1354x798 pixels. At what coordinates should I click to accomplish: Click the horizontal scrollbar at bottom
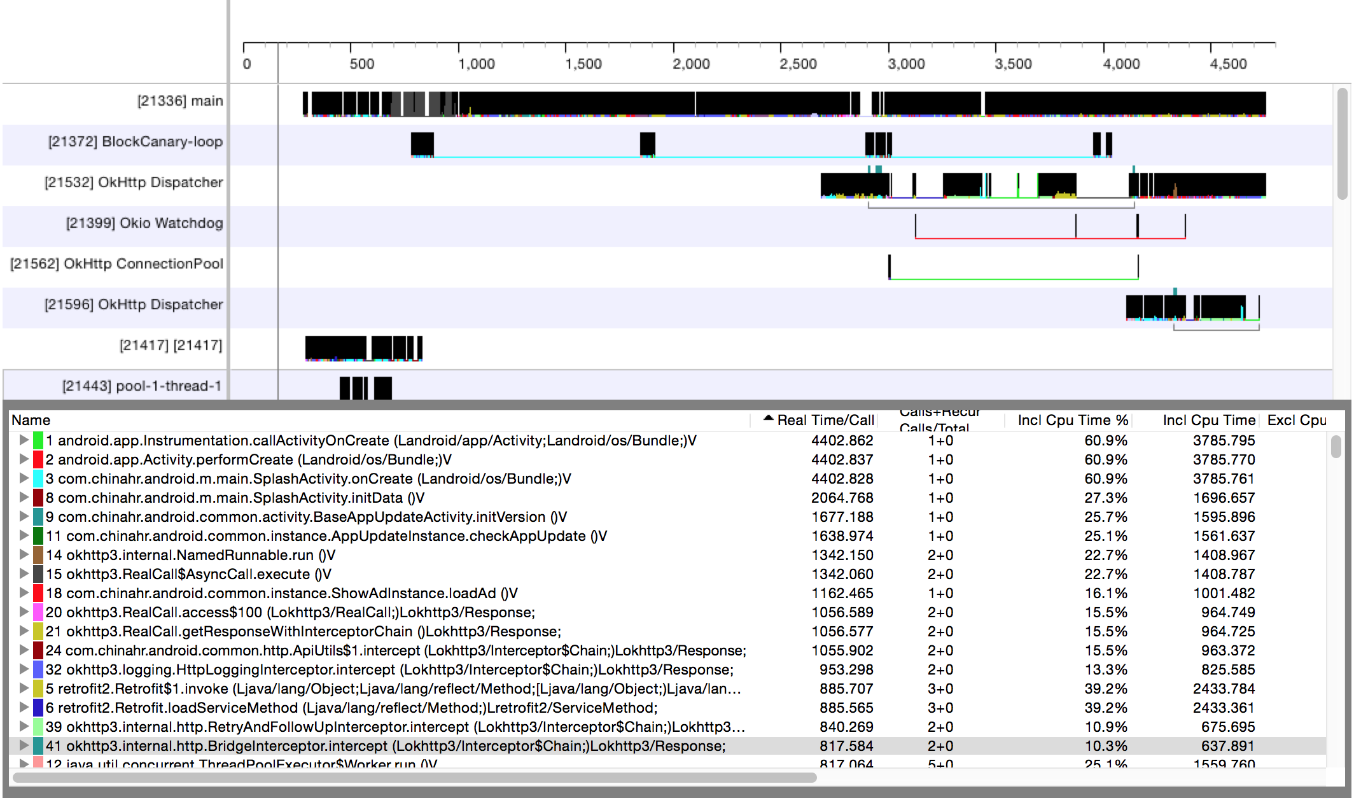point(414,778)
